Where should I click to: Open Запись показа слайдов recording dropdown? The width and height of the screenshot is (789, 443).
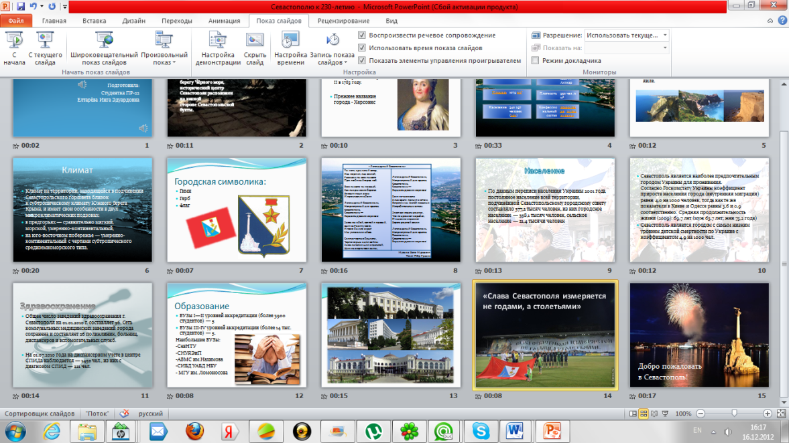(x=332, y=48)
